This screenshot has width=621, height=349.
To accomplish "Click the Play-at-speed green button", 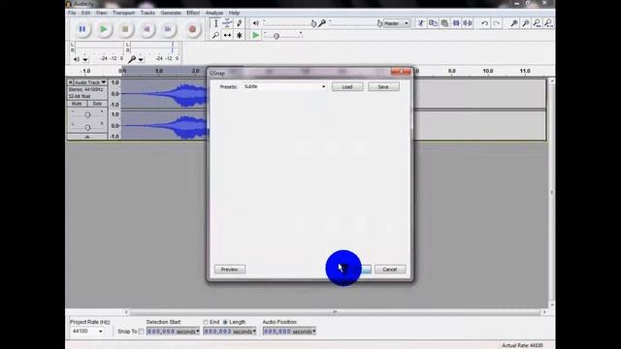I will (x=256, y=36).
